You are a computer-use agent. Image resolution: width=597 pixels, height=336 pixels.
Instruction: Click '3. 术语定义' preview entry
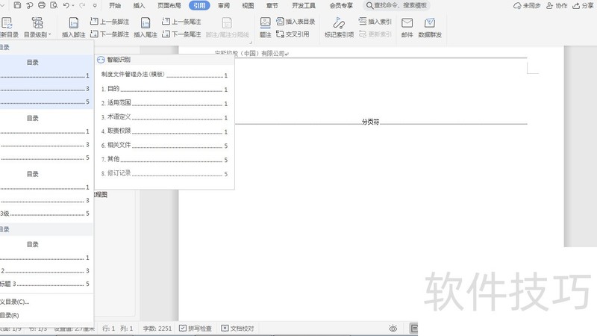coord(164,117)
